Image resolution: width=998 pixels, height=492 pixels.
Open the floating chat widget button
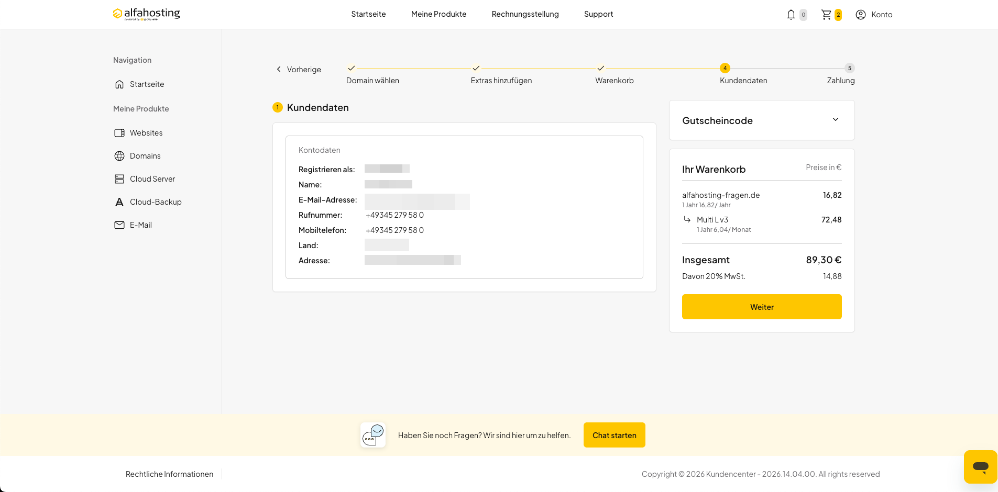click(980, 467)
